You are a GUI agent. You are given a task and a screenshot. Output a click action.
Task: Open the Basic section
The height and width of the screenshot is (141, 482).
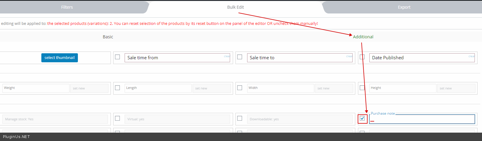click(108, 37)
